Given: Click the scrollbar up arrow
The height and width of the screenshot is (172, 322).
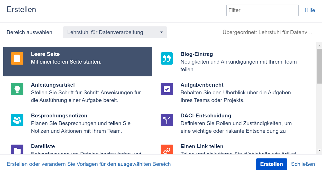Looking at the screenshot, I should [x=319, y=46].
